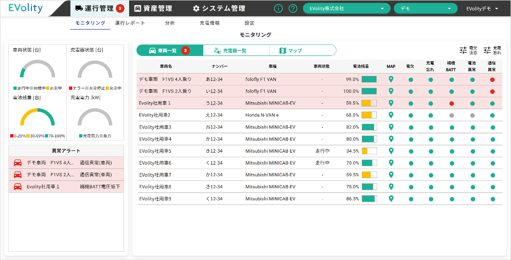Click MAP pin for Evolity社用車5

pyautogui.click(x=391, y=151)
